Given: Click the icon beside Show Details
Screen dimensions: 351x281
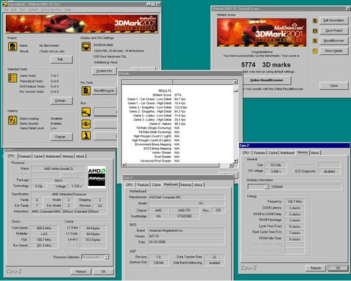Looking at the screenshot, I should [315, 50].
